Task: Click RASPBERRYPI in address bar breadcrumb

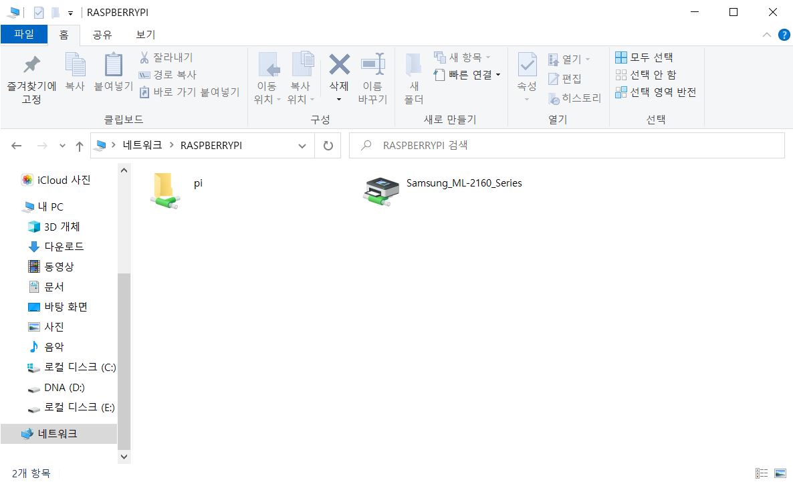Action: coord(211,145)
